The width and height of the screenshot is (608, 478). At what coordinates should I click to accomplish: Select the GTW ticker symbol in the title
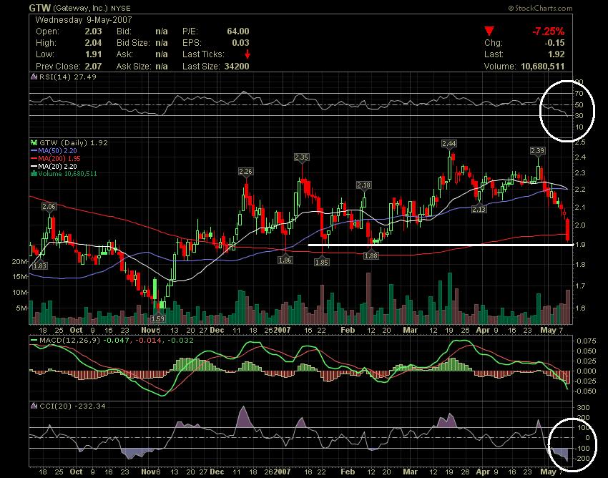[x=39, y=8]
